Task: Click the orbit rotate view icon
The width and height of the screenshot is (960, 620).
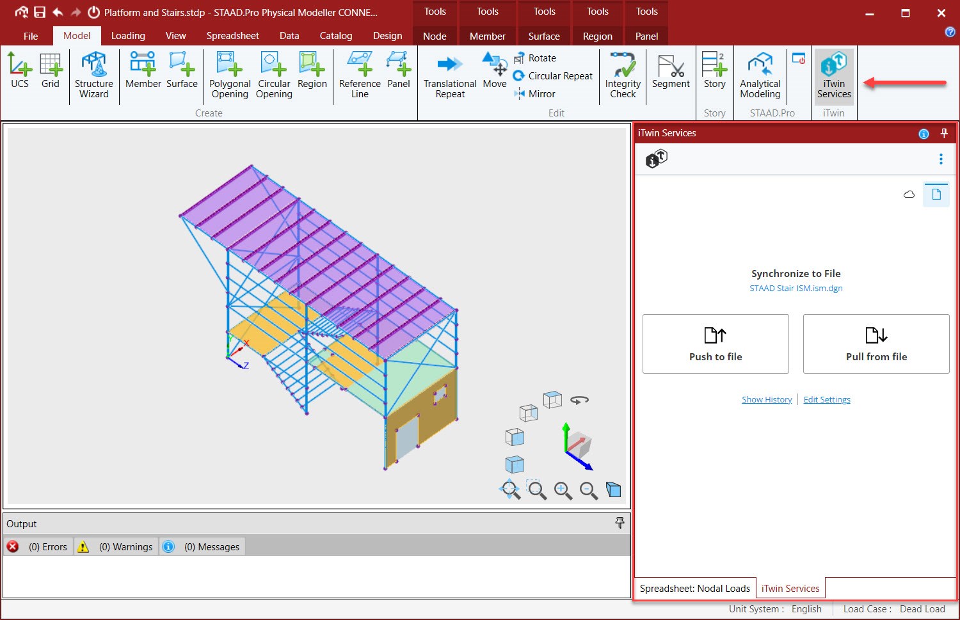Action: [x=579, y=401]
